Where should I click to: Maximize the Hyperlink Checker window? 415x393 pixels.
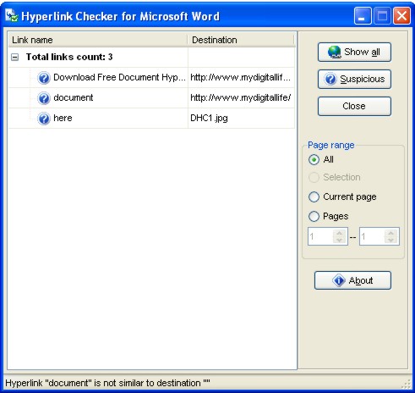coord(382,15)
